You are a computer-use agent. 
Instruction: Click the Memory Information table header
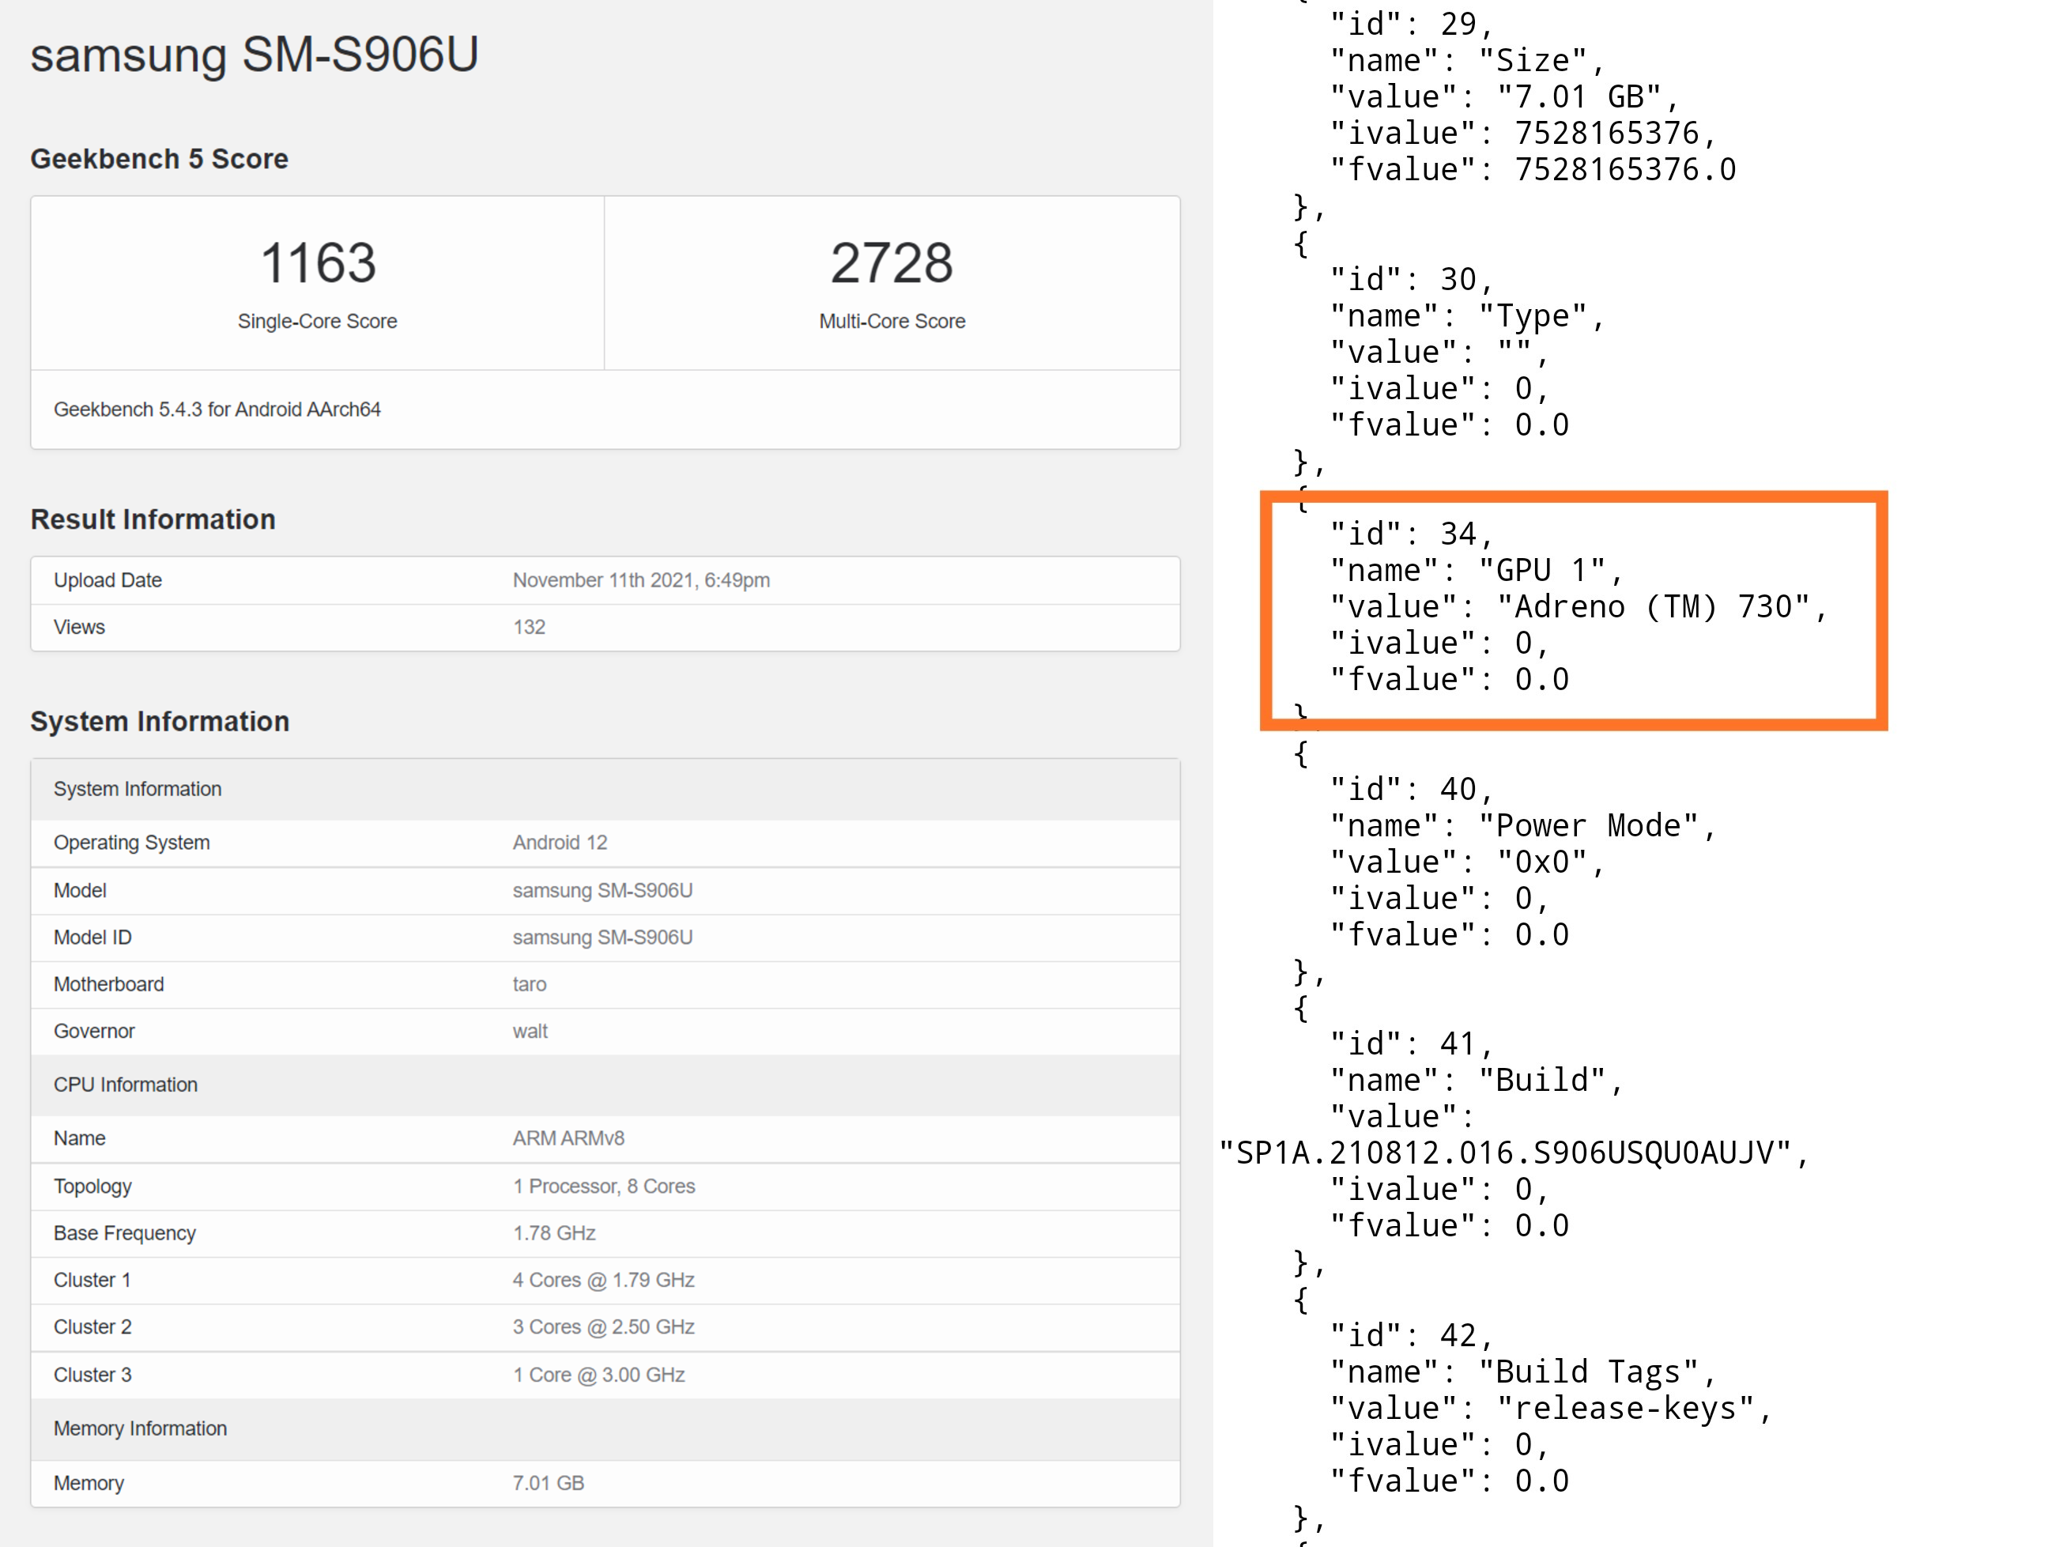coord(605,1429)
